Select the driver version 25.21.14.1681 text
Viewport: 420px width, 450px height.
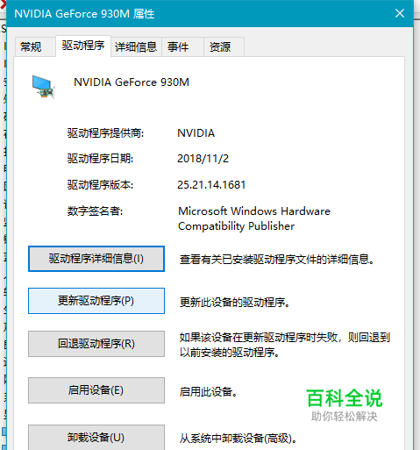(211, 185)
